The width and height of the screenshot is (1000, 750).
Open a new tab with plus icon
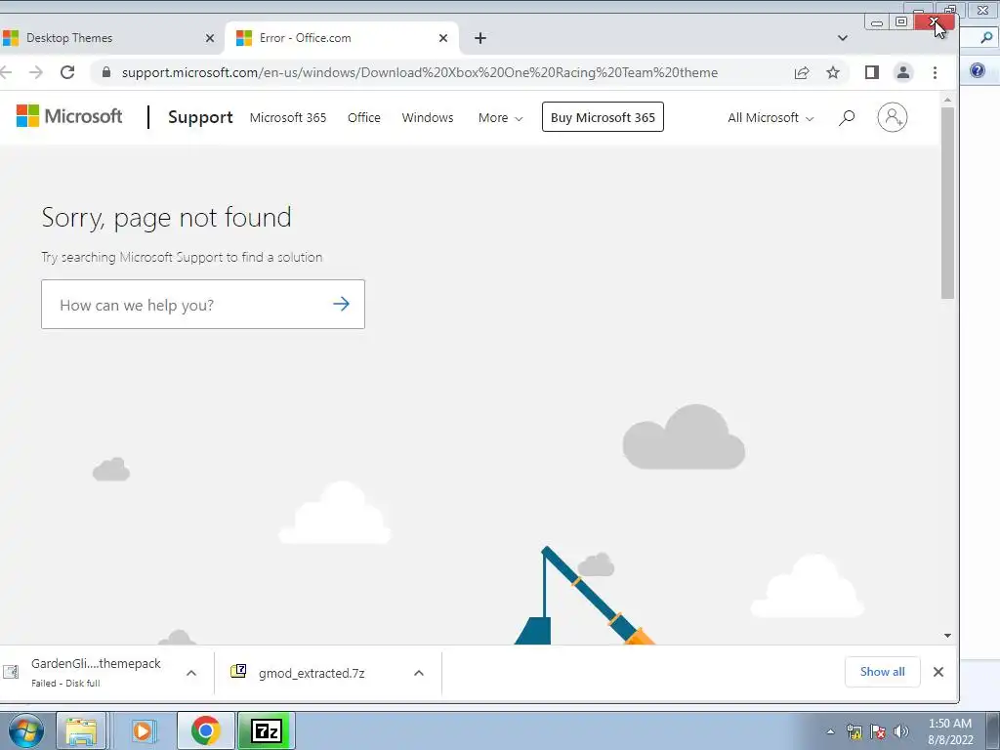pos(480,38)
